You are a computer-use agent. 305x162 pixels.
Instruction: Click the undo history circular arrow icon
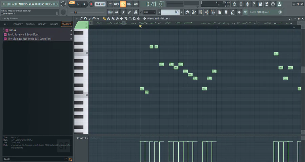(x=235, y=4)
